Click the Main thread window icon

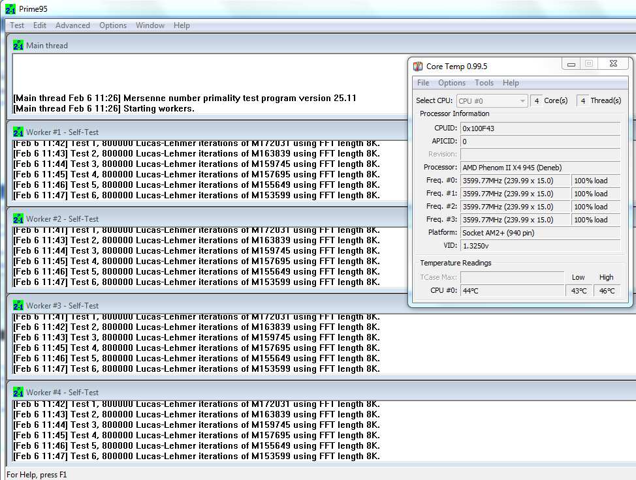[18, 45]
